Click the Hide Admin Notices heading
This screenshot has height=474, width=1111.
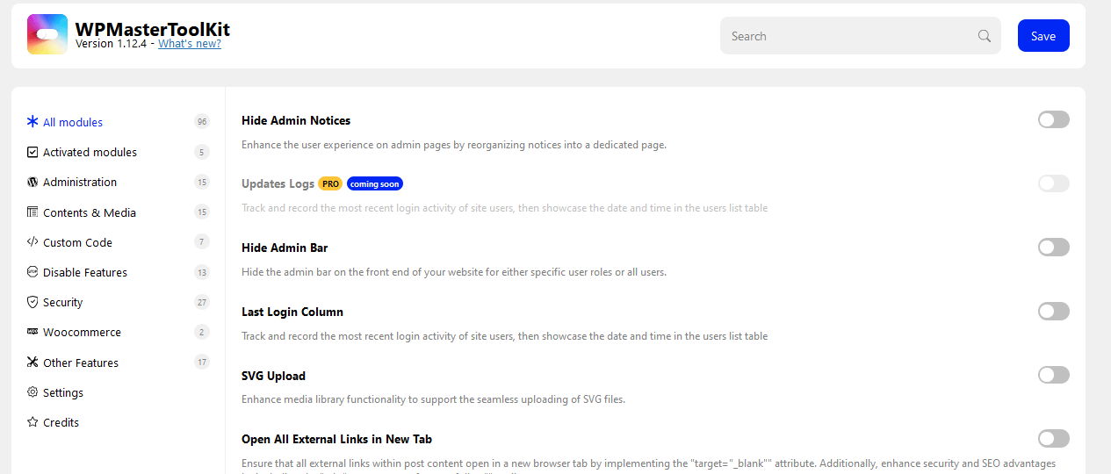tap(296, 120)
